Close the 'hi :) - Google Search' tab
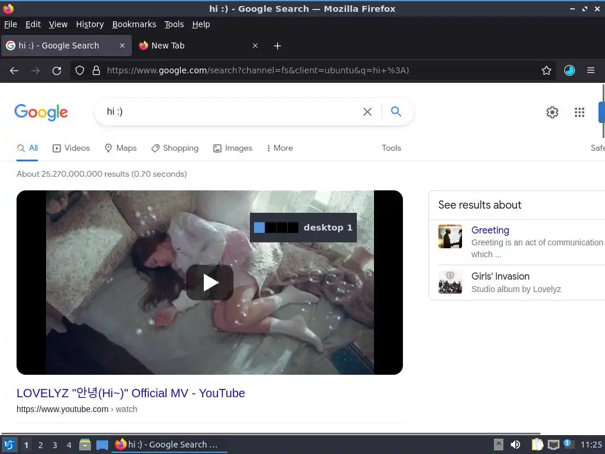 122,46
